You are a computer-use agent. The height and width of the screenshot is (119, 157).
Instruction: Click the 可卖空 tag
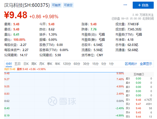pos(68,5)
